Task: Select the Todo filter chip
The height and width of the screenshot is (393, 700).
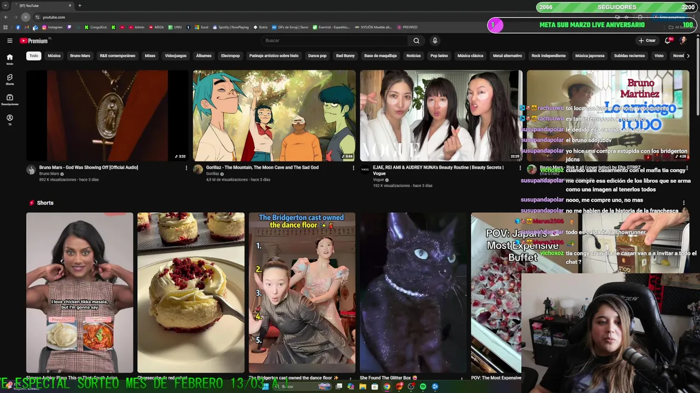Action: [34, 56]
